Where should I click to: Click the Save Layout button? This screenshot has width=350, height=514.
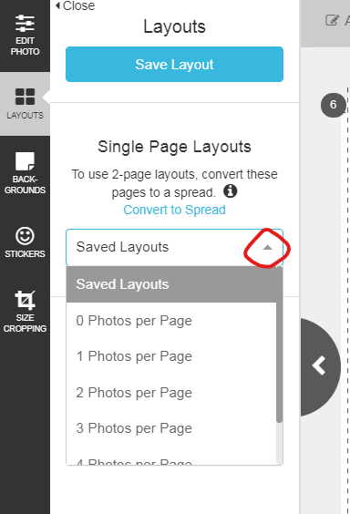(174, 64)
